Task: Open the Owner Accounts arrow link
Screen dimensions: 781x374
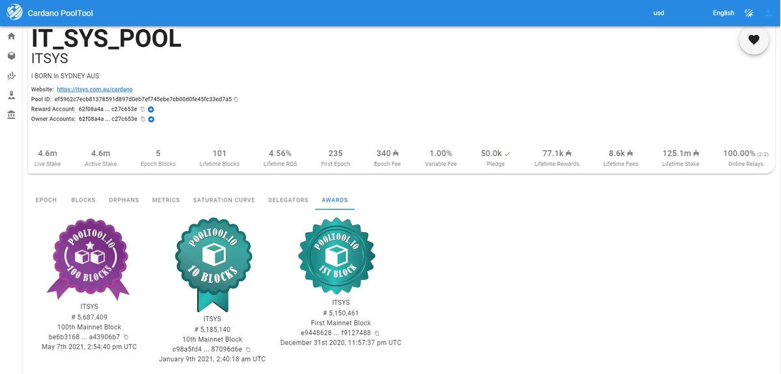Action: tap(150, 119)
